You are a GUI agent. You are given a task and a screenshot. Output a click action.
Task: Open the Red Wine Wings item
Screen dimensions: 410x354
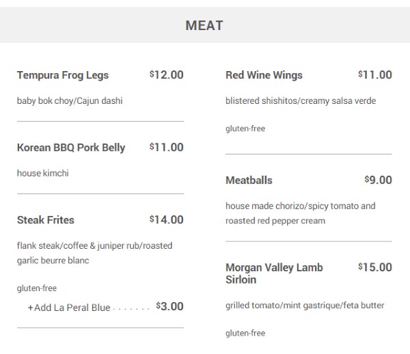[264, 75]
